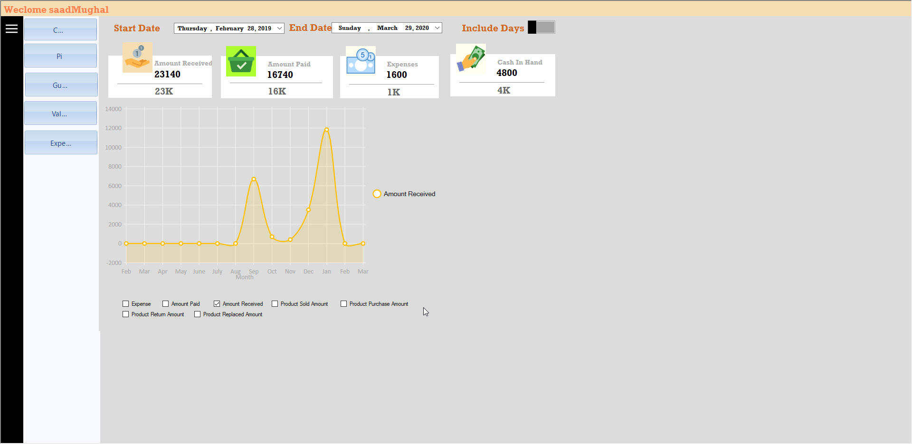Click the 'Amount Paid' card label
The image size is (912, 444).
pos(289,64)
